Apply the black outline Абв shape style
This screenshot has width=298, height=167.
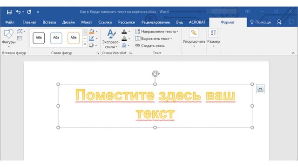coord(39,38)
